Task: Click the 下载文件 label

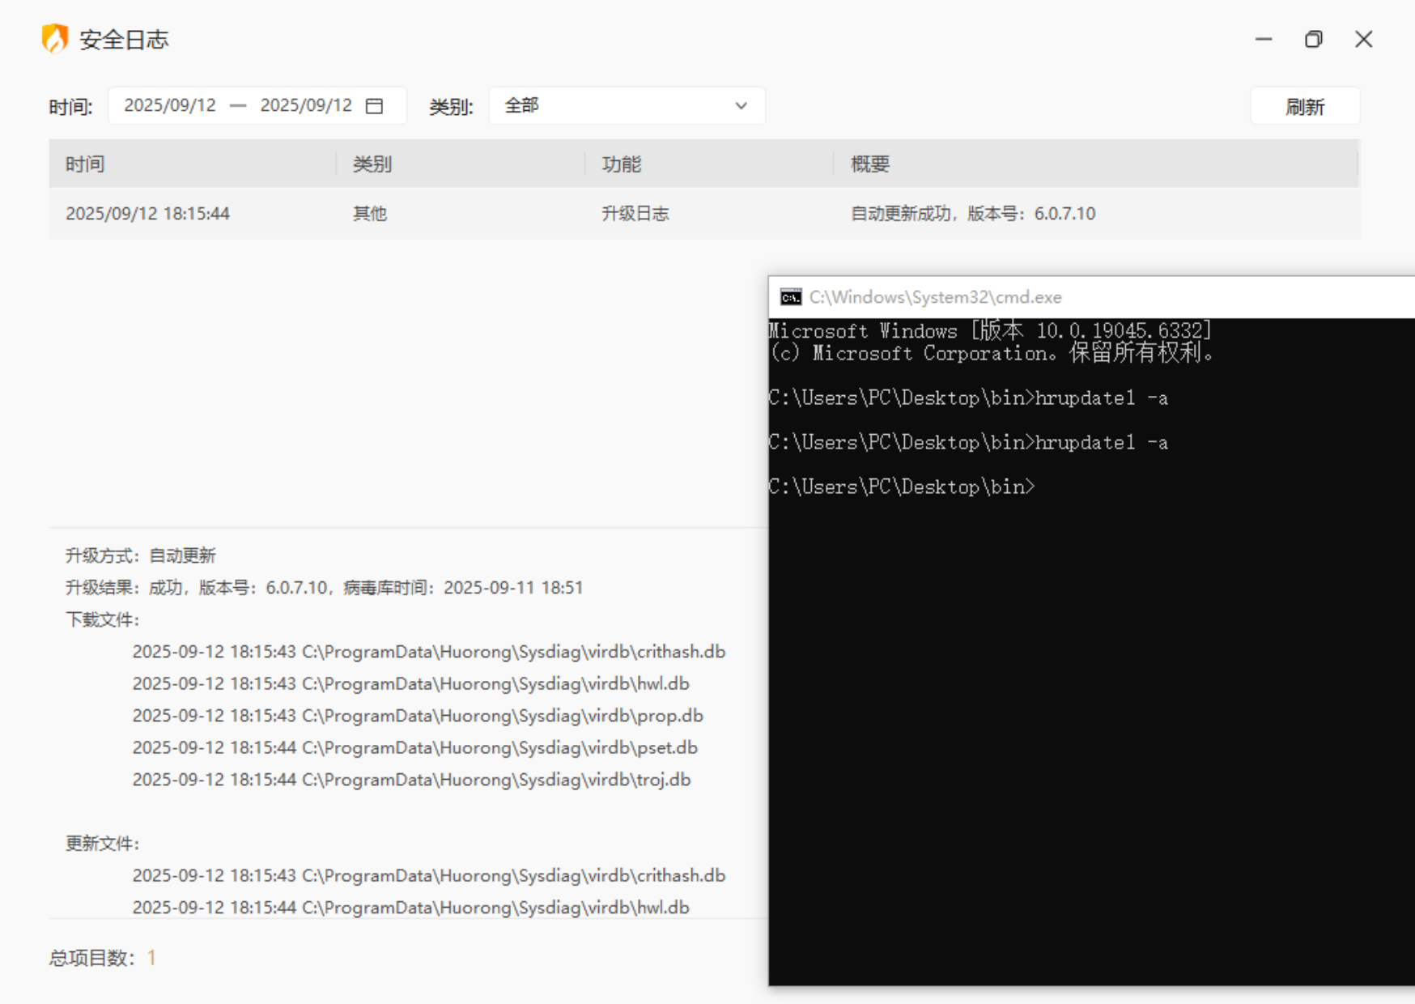Action: point(103,620)
